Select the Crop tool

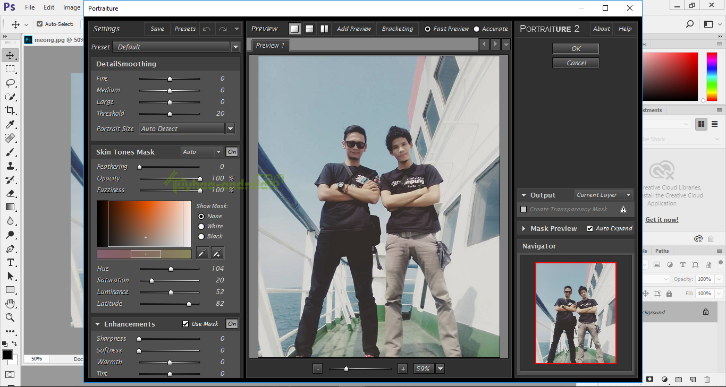click(10, 110)
